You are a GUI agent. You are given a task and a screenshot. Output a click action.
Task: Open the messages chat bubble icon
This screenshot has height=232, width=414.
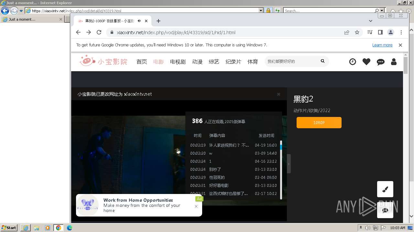[381, 62]
